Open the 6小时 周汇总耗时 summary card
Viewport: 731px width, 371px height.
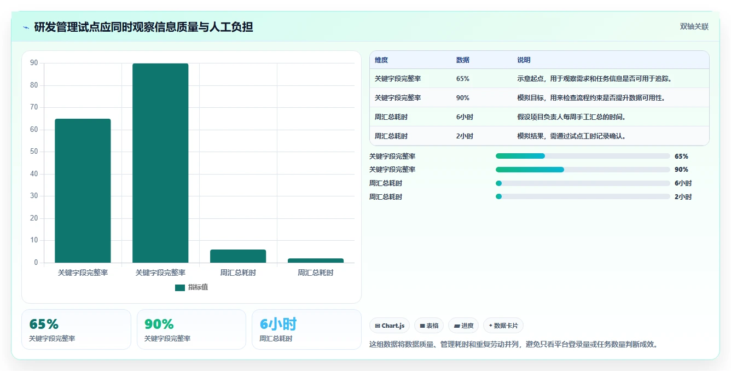tap(306, 329)
